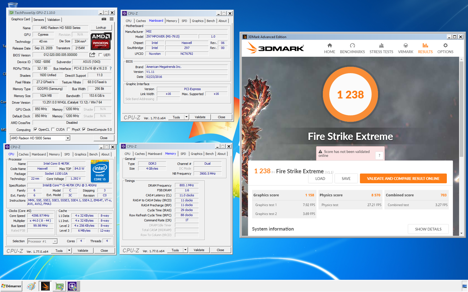This screenshot has height=292, width=468.
Task: Toggle the UEFI checkbox in GPU-Z
Action: point(100,55)
